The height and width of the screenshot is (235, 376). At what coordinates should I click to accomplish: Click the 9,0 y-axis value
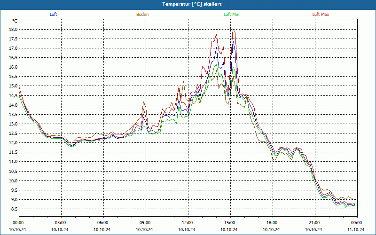pyautogui.click(x=15, y=199)
